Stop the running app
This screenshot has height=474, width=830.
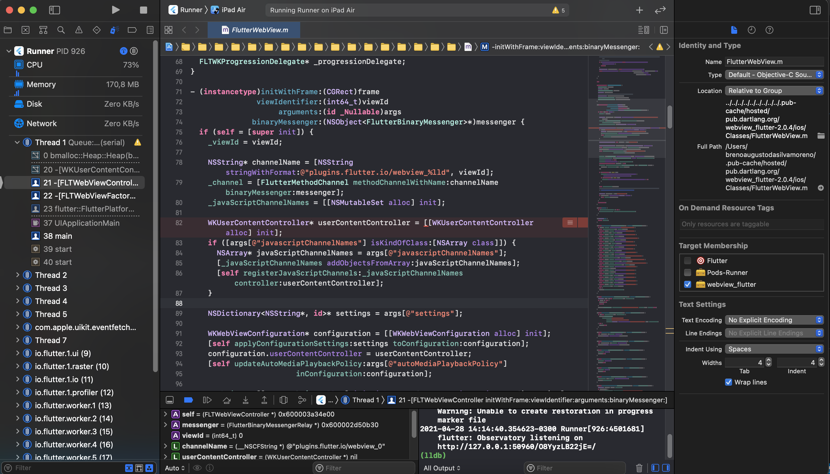[143, 10]
